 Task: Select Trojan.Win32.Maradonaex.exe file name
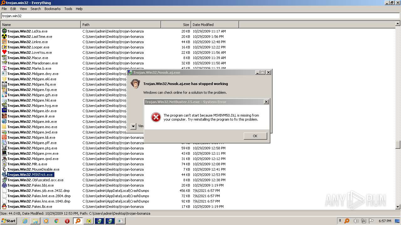pos(33,63)
